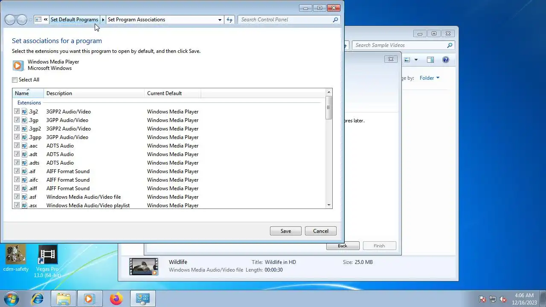Open the view options dropdown arrow in Explorer
Screen dimensions: 546x307
click(x=416, y=60)
